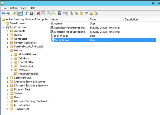This screenshot has width=160, height=115.
Task: Click the Back arrow in toolbar
Action: pyautogui.click(x=3, y=13)
